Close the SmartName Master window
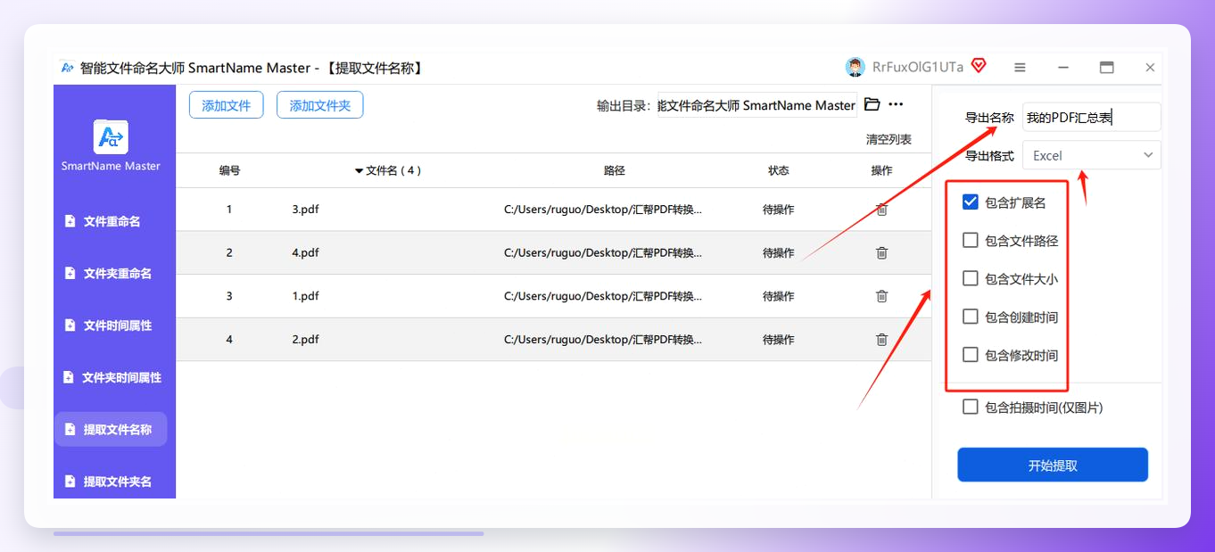The height and width of the screenshot is (552, 1215). coord(1150,68)
